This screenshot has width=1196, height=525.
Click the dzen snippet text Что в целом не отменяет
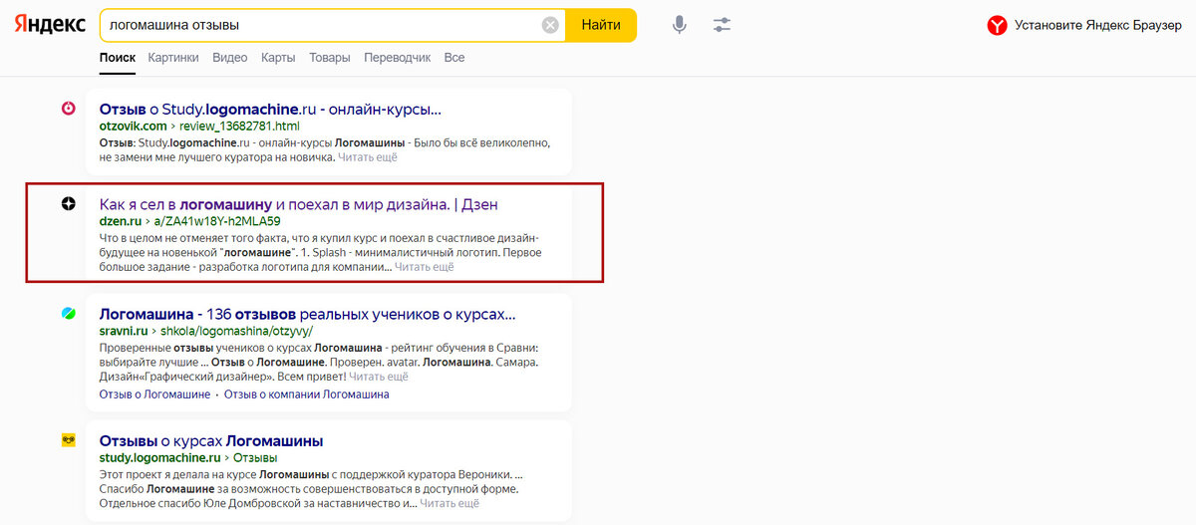(x=173, y=238)
